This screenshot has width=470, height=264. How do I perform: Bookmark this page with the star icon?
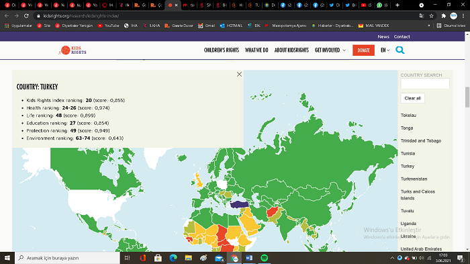[x=431, y=16]
